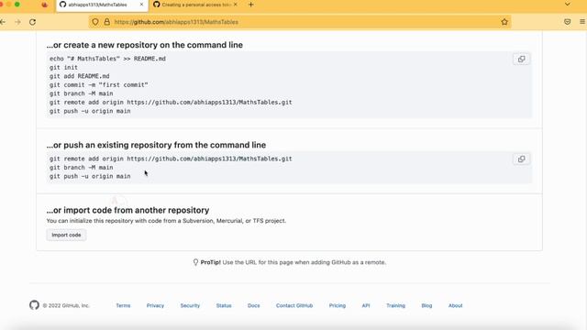Click the 'git init' command line

click(x=63, y=67)
